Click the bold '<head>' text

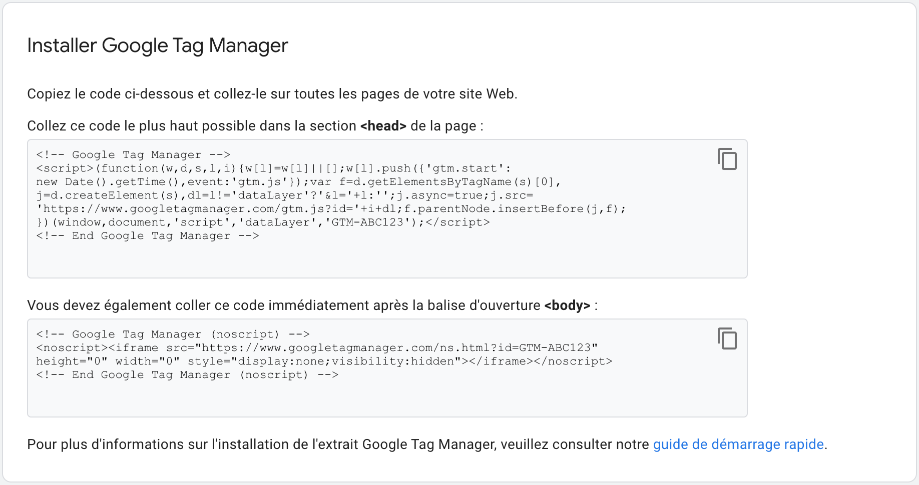(x=383, y=126)
